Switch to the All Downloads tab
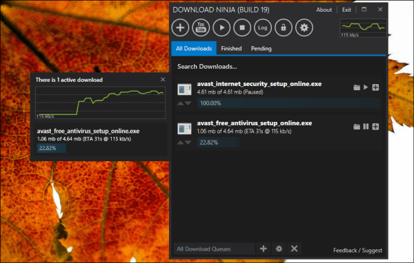 coord(194,48)
